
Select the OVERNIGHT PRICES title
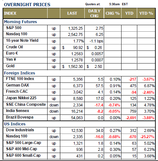[x=27, y=5]
